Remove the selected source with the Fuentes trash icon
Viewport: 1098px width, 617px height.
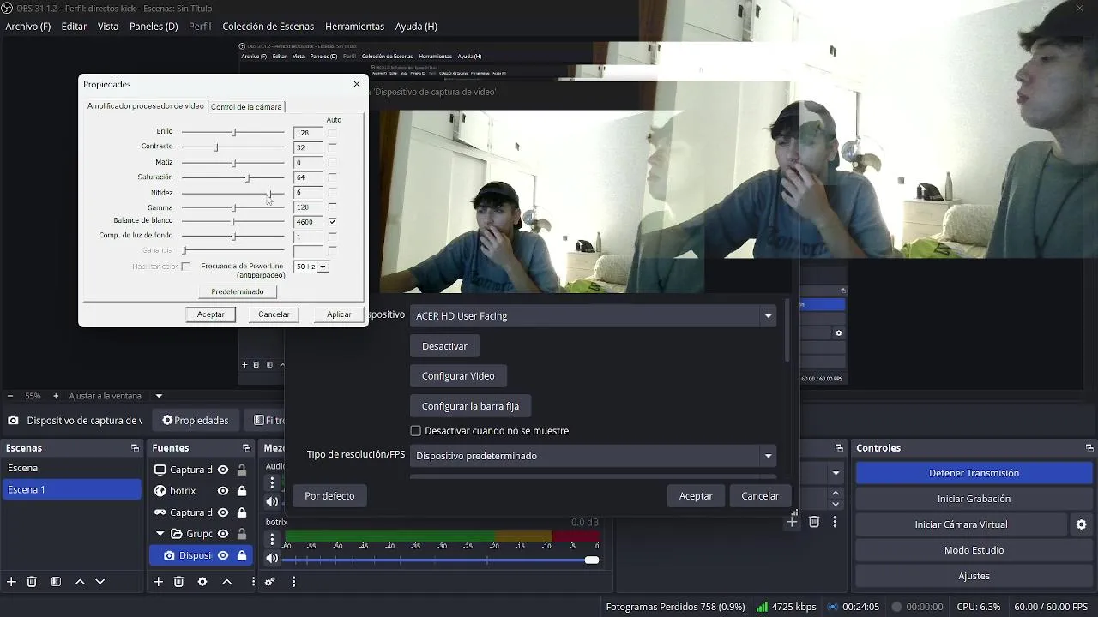coord(178,582)
